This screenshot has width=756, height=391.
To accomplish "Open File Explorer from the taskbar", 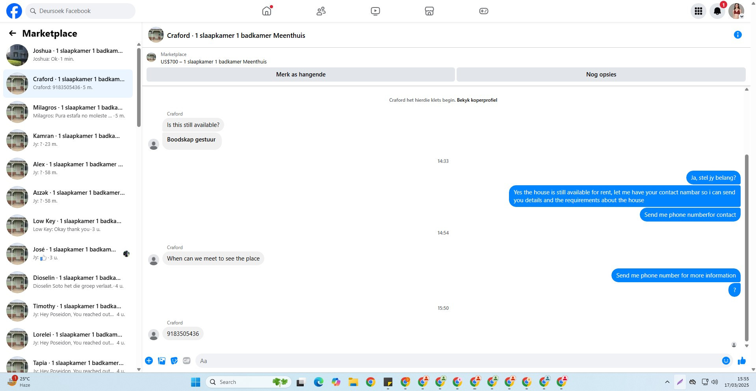I will 353,382.
